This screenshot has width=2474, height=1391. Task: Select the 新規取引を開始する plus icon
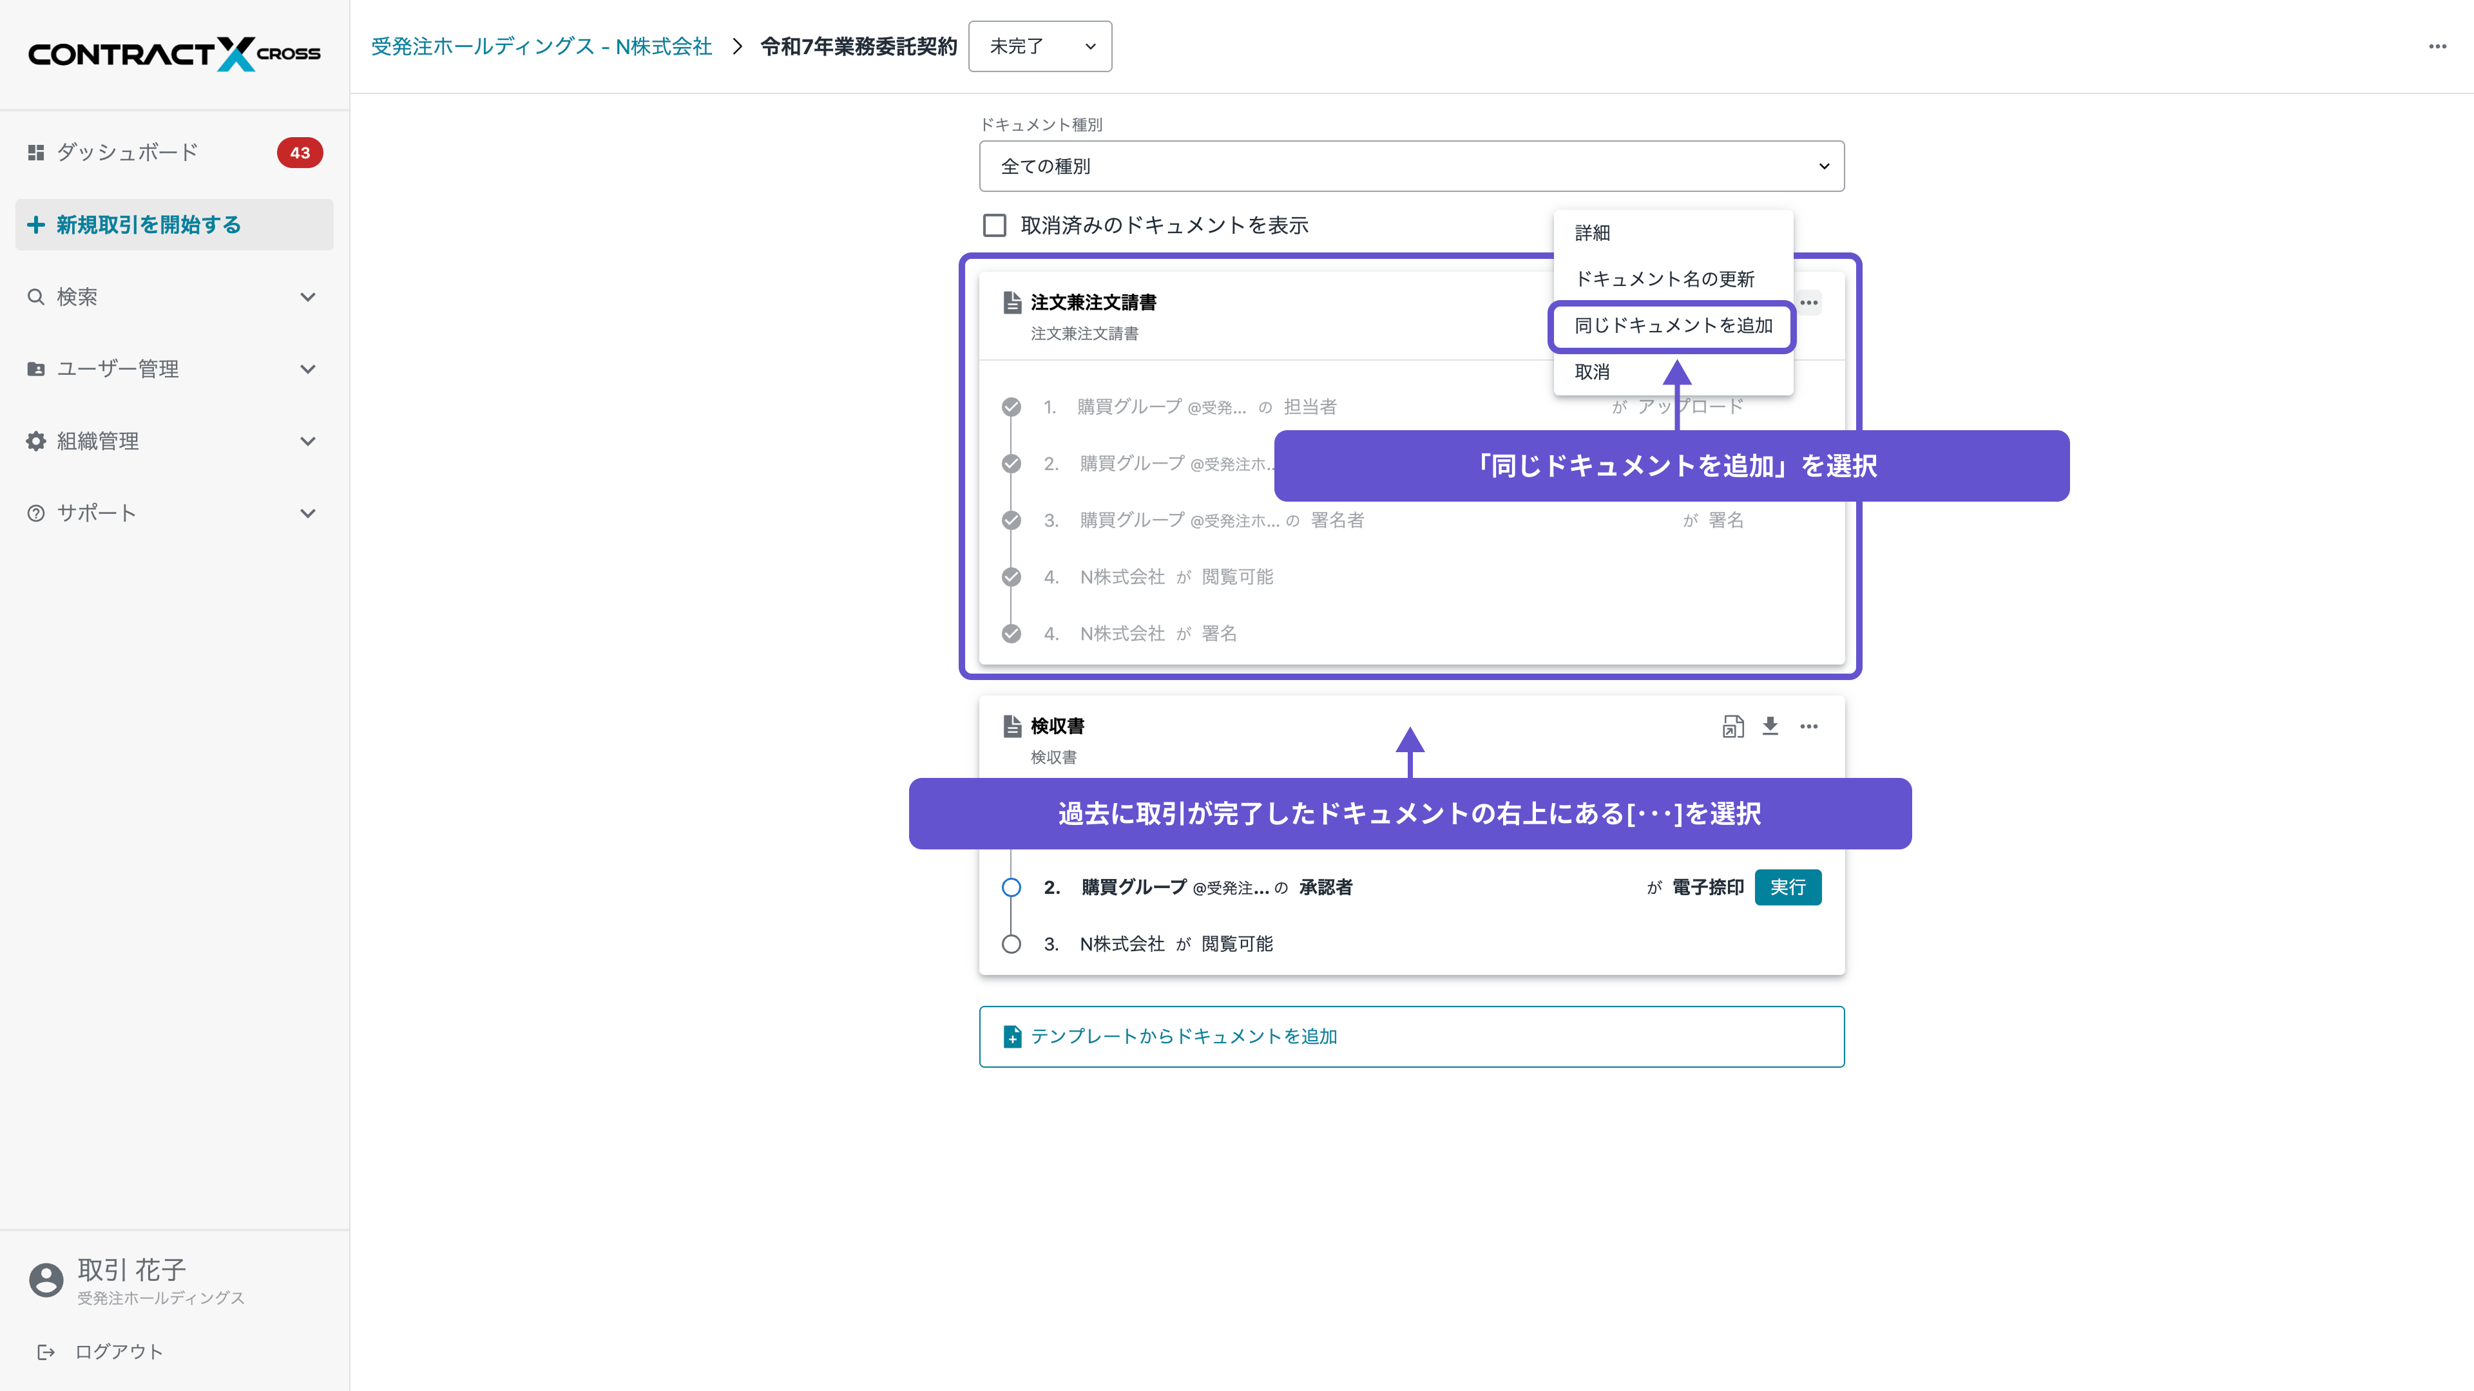(x=37, y=225)
